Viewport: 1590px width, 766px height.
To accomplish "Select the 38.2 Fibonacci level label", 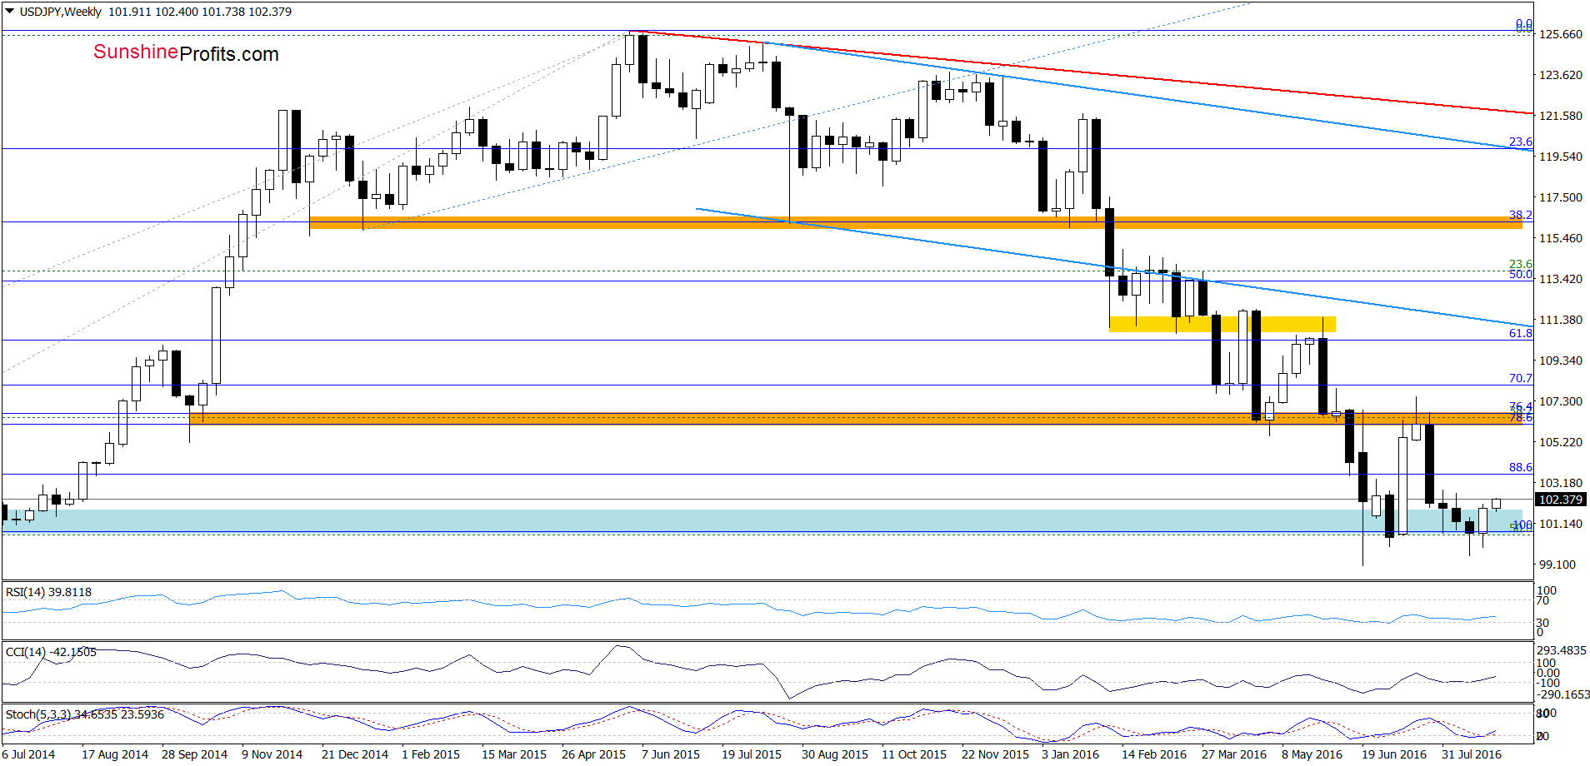I will point(1521,215).
